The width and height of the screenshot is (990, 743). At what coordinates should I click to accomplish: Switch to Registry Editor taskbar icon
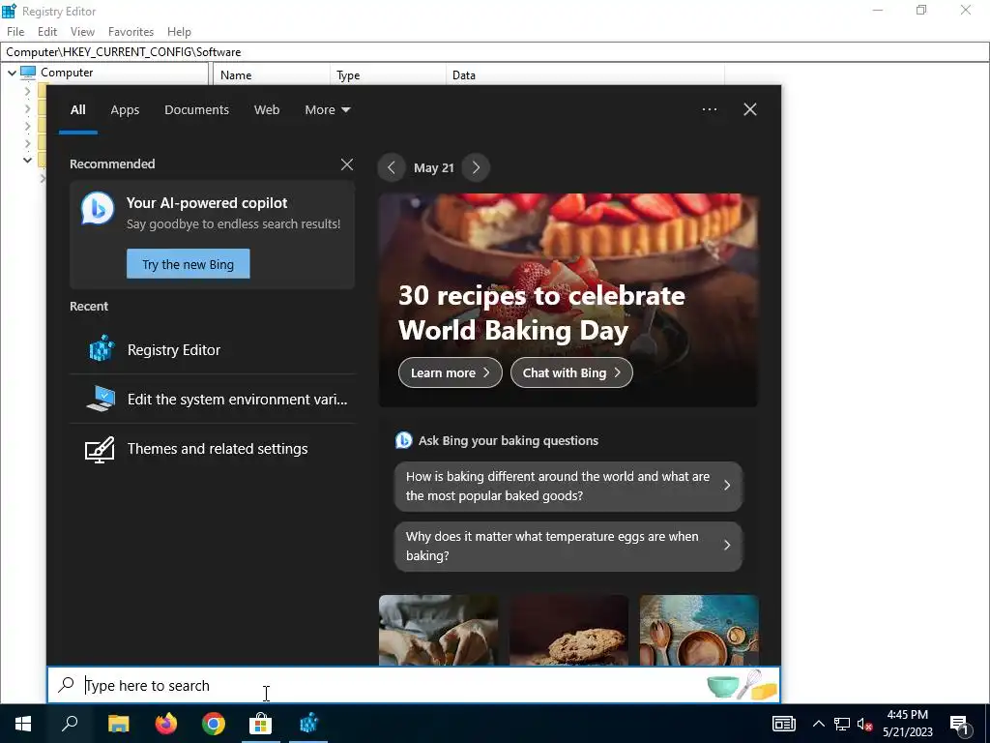[x=308, y=724]
